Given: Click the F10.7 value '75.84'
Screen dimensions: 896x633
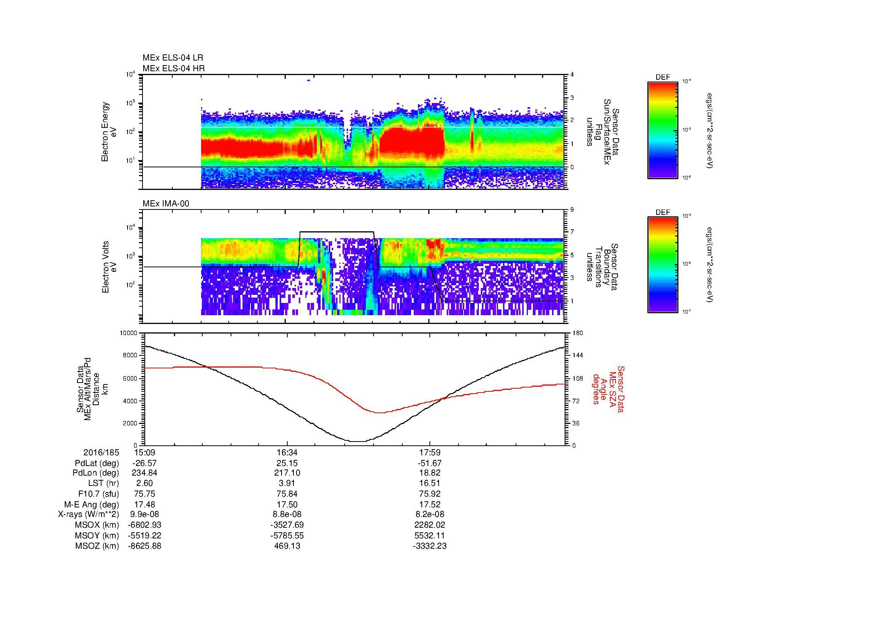Looking at the screenshot, I should [x=287, y=494].
